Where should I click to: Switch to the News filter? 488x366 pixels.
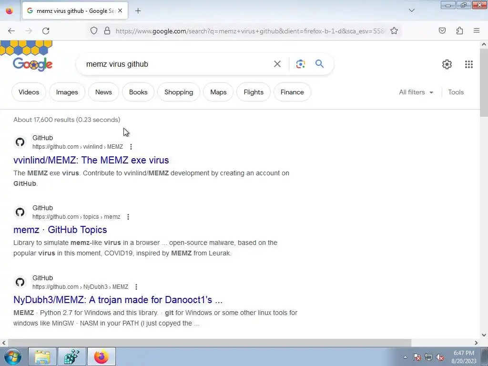click(x=103, y=92)
